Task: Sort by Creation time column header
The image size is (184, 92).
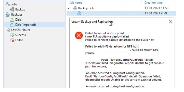Action: click(153, 3)
